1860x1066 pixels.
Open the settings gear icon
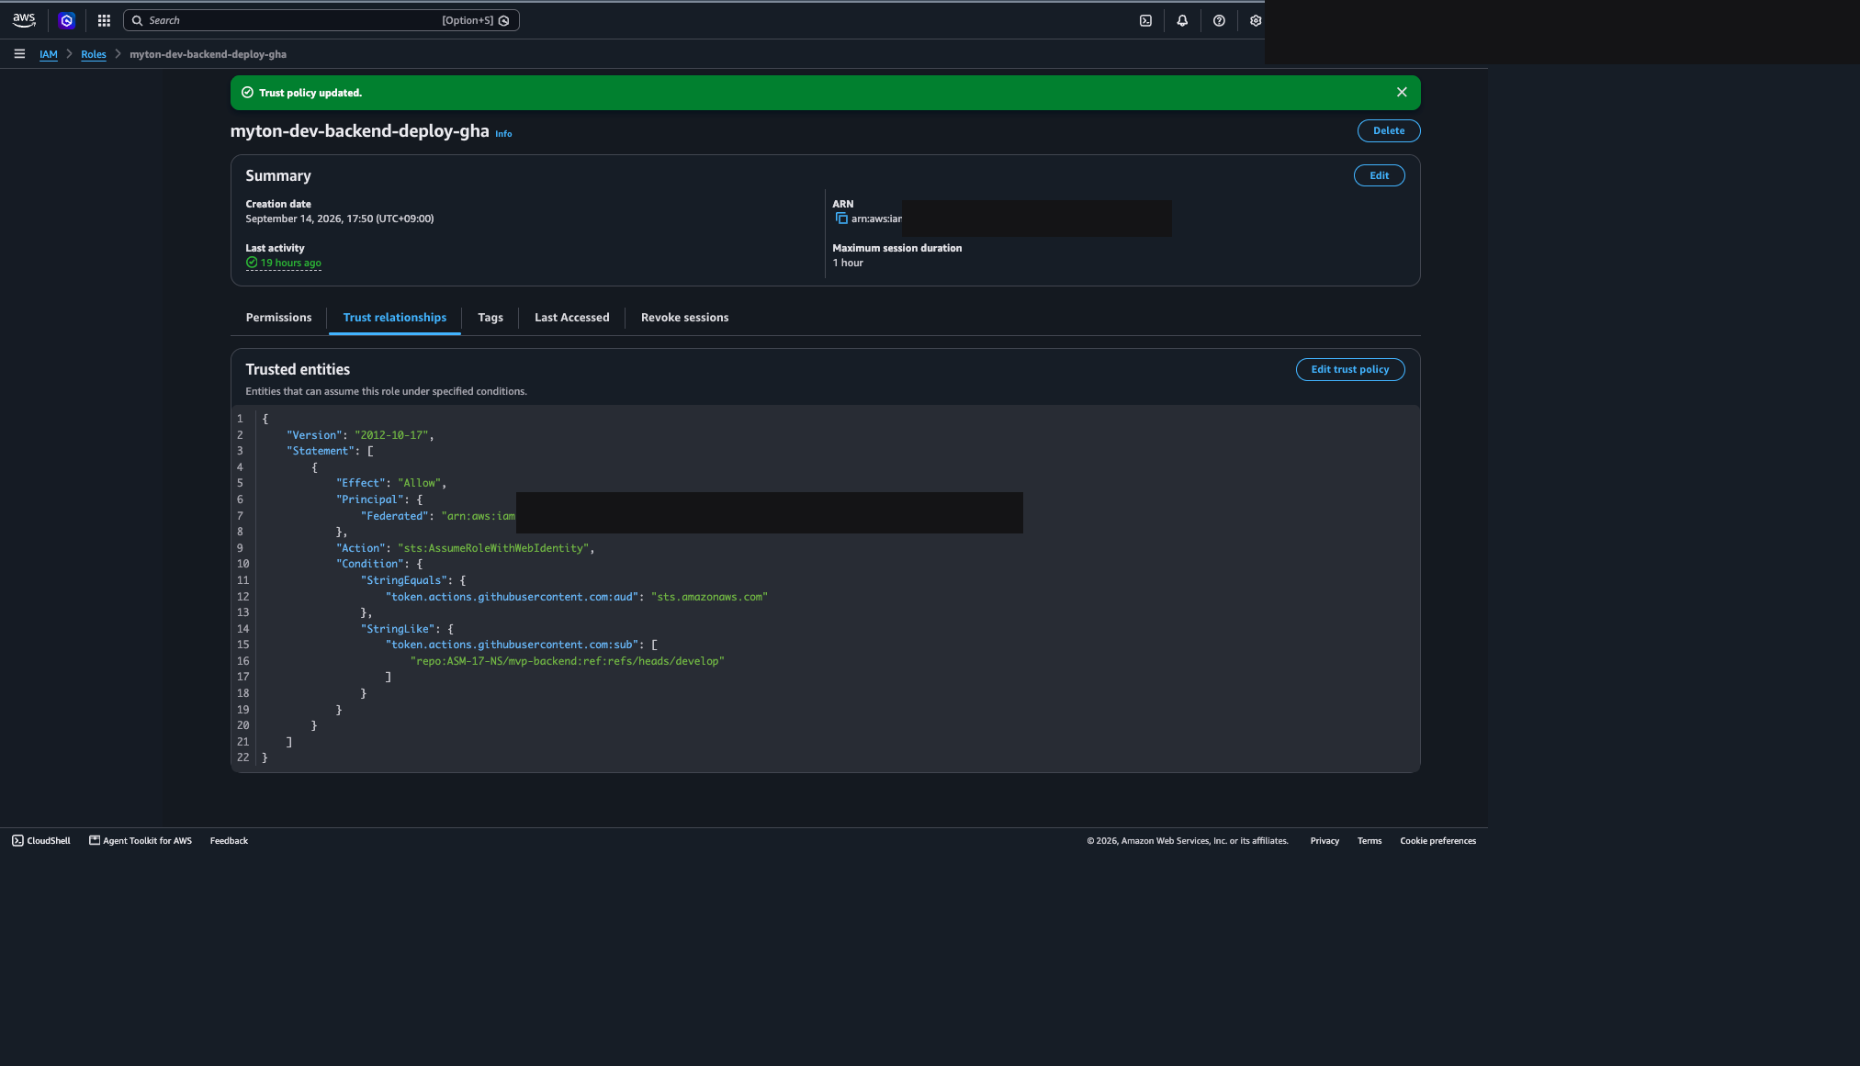pyautogui.click(x=1256, y=20)
